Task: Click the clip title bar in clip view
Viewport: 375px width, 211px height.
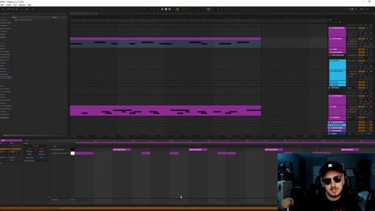Action: point(11,141)
